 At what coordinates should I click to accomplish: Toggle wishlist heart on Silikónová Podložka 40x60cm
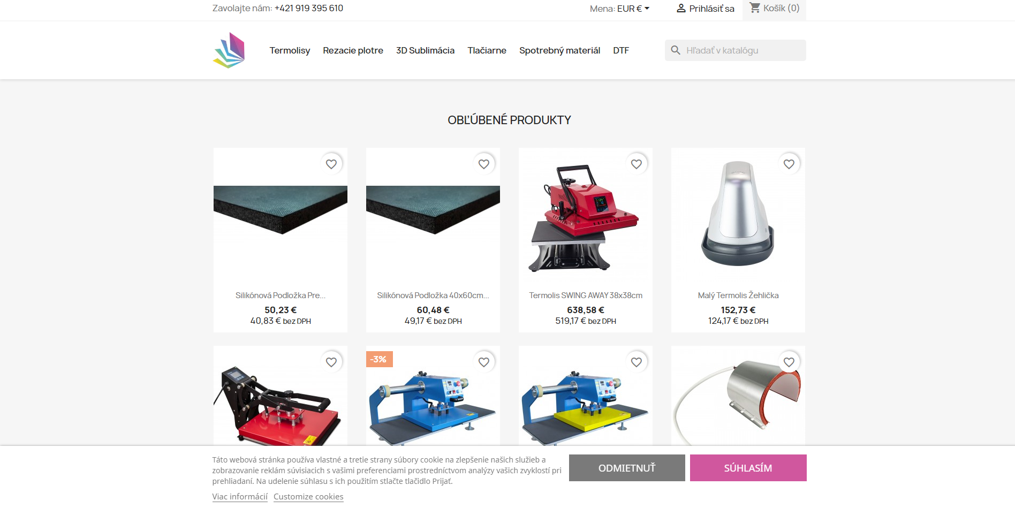click(x=484, y=164)
